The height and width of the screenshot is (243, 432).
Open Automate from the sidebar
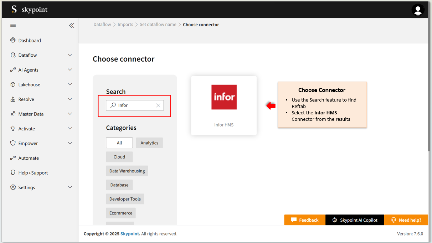click(29, 158)
